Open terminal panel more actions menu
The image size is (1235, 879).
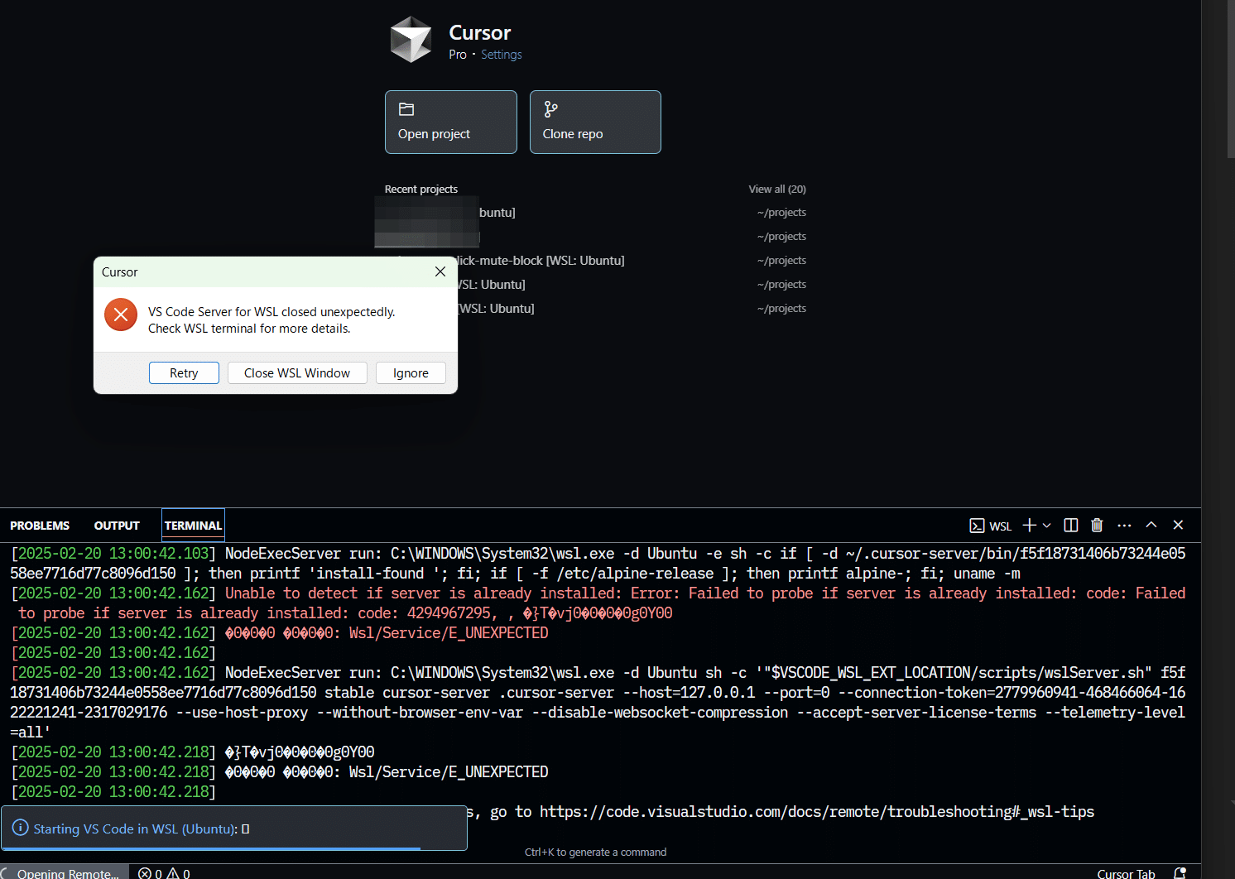click(1124, 525)
